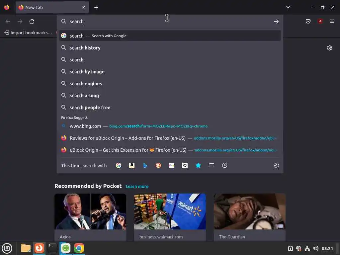340x255 pixels.
Task: Go back one page
Action: (x=8, y=22)
